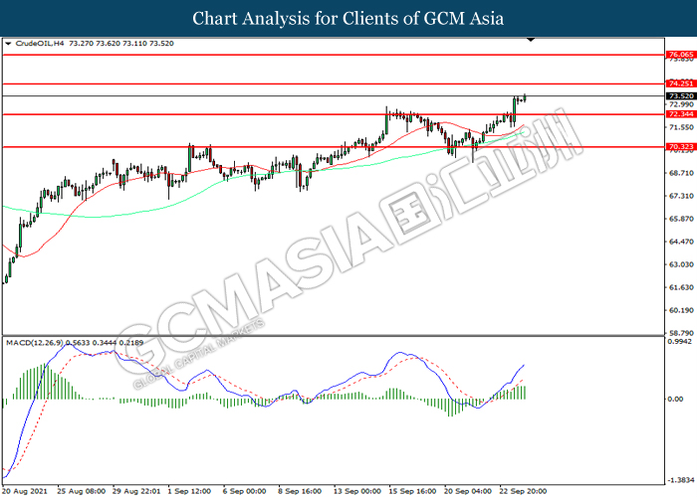Click the 74.251 red price label
The height and width of the screenshot is (497, 697).
point(680,83)
